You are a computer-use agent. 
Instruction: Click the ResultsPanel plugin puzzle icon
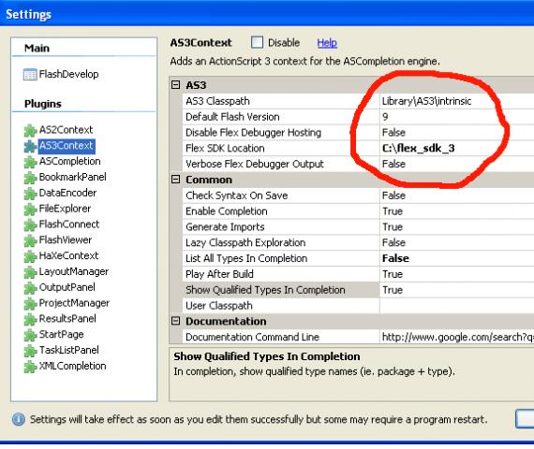coord(30,319)
